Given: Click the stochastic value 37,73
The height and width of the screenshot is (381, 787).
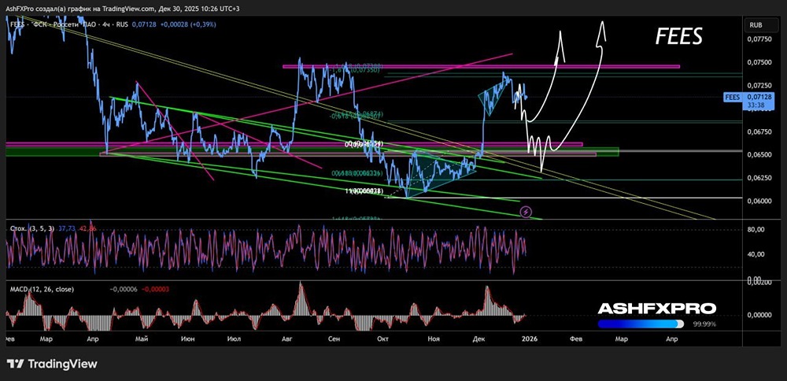Looking at the screenshot, I should coord(66,228).
